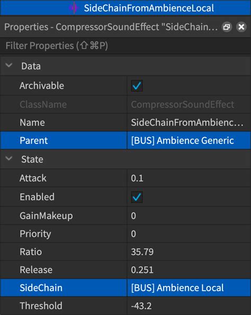Edit the Priority value field
Screen dimensions: 251x315
(x=189, y=233)
